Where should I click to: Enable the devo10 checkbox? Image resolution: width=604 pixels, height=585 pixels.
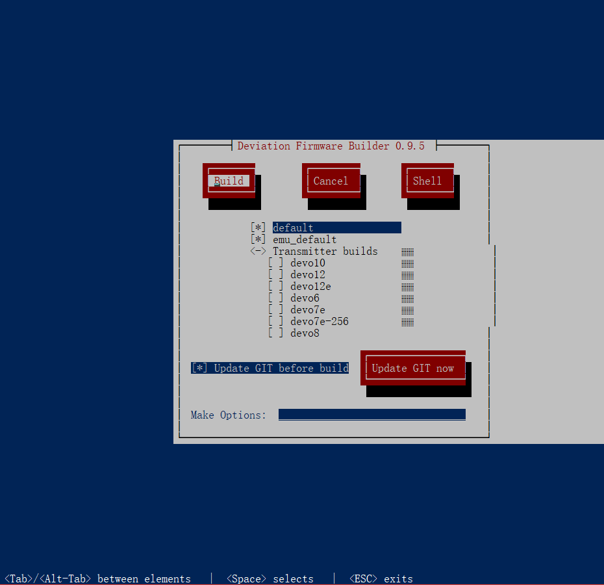[x=275, y=263]
